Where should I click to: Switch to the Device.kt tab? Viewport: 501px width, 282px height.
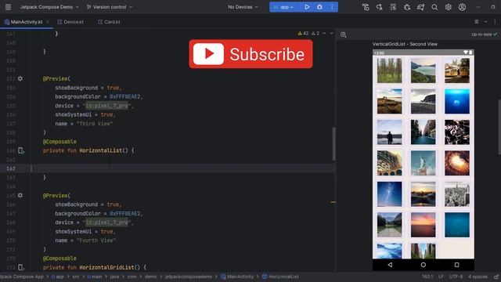coord(70,22)
